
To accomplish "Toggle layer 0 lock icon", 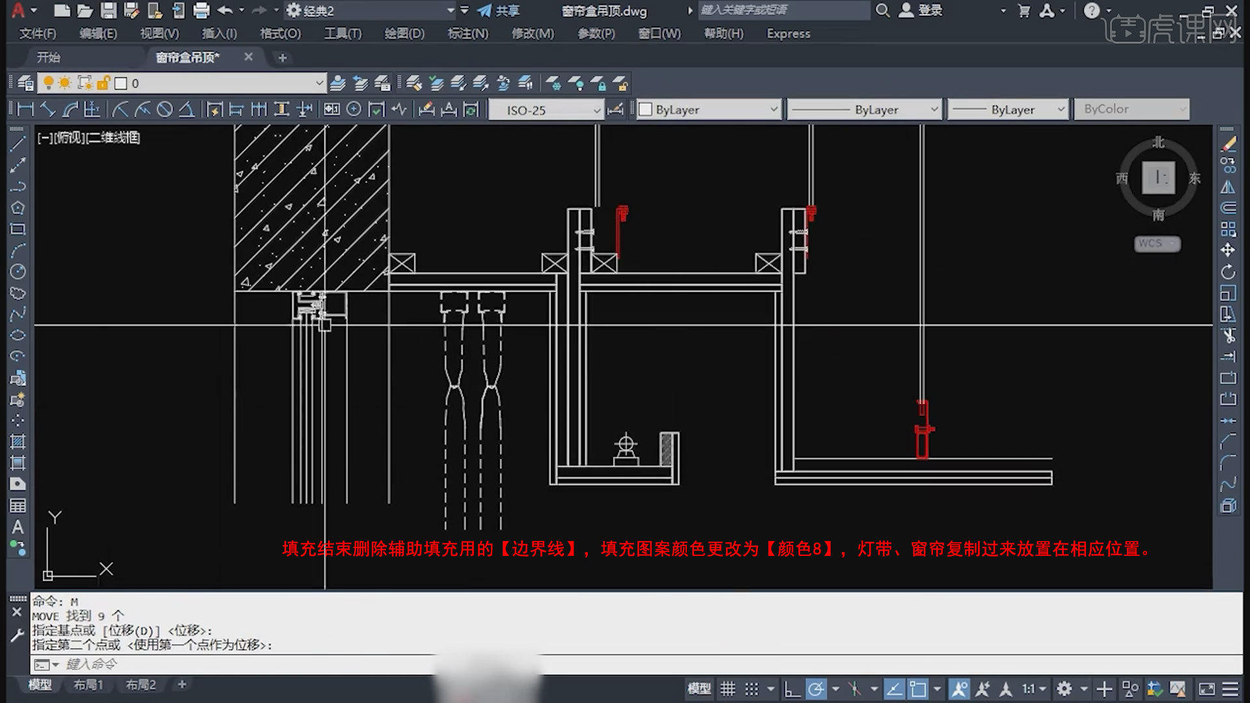I will [103, 83].
